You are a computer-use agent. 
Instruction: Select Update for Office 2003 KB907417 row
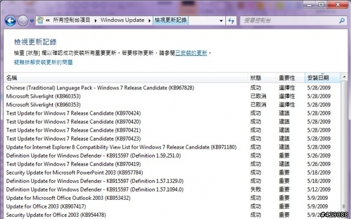point(172,206)
